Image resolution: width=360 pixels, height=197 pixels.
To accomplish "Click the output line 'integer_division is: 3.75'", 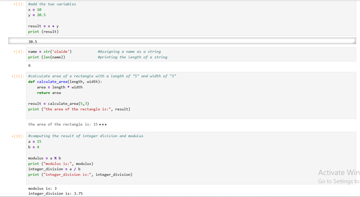I will (55, 194).
